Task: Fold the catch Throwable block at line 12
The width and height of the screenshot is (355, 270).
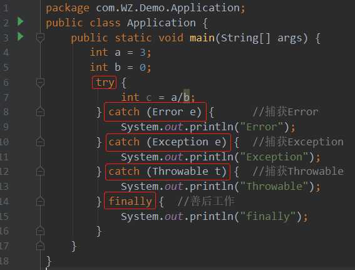Action: click(x=40, y=171)
